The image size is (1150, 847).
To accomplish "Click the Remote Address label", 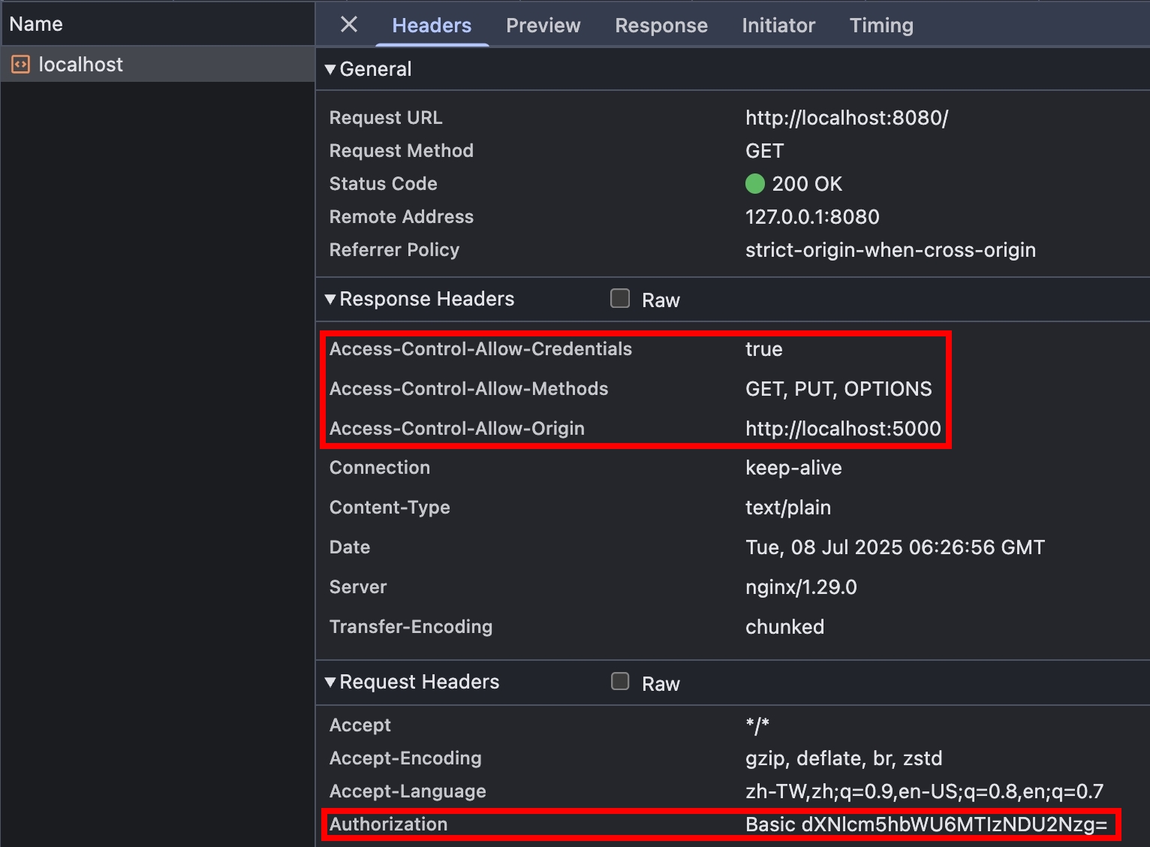I will click(402, 217).
